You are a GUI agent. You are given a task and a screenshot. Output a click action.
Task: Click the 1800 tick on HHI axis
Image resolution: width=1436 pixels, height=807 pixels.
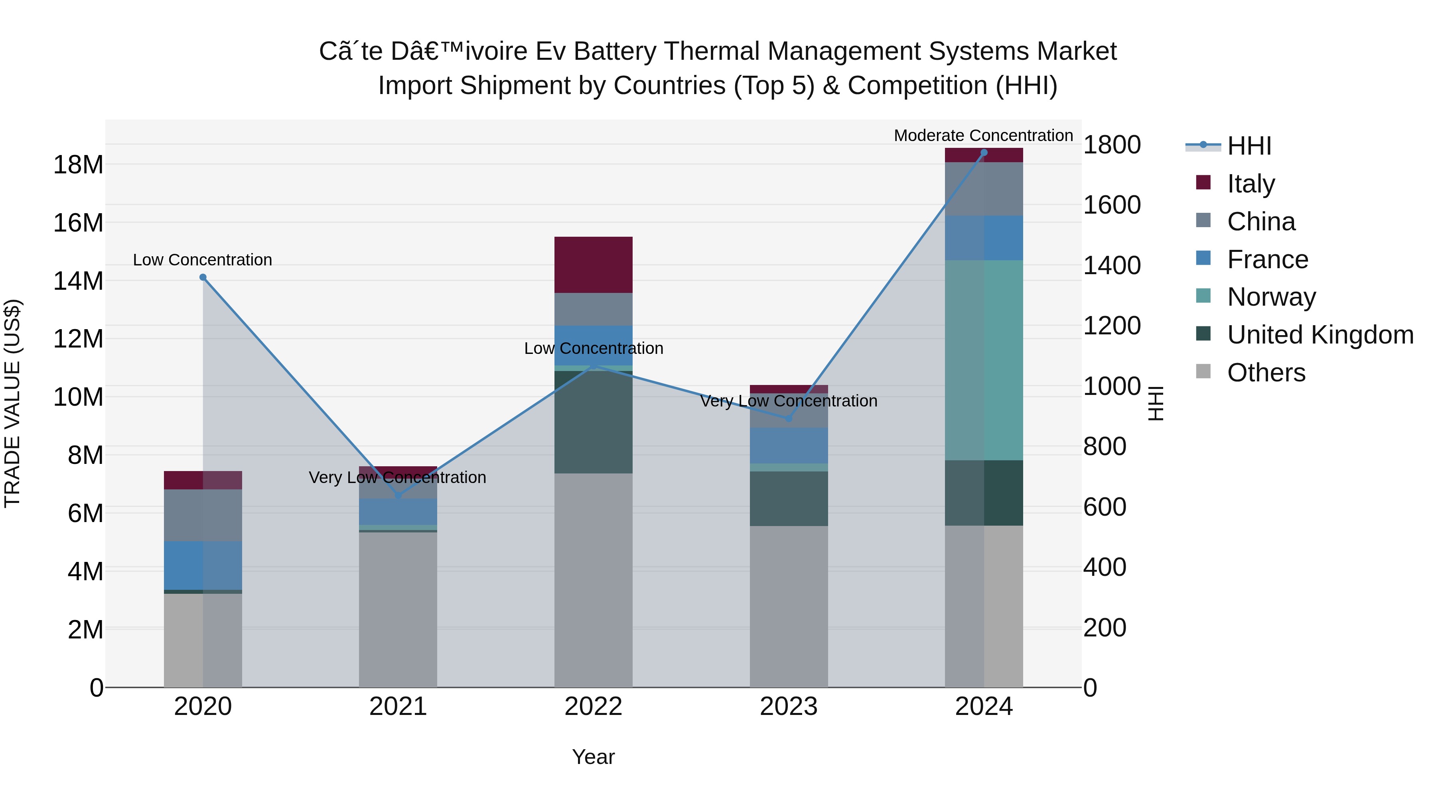(1112, 145)
